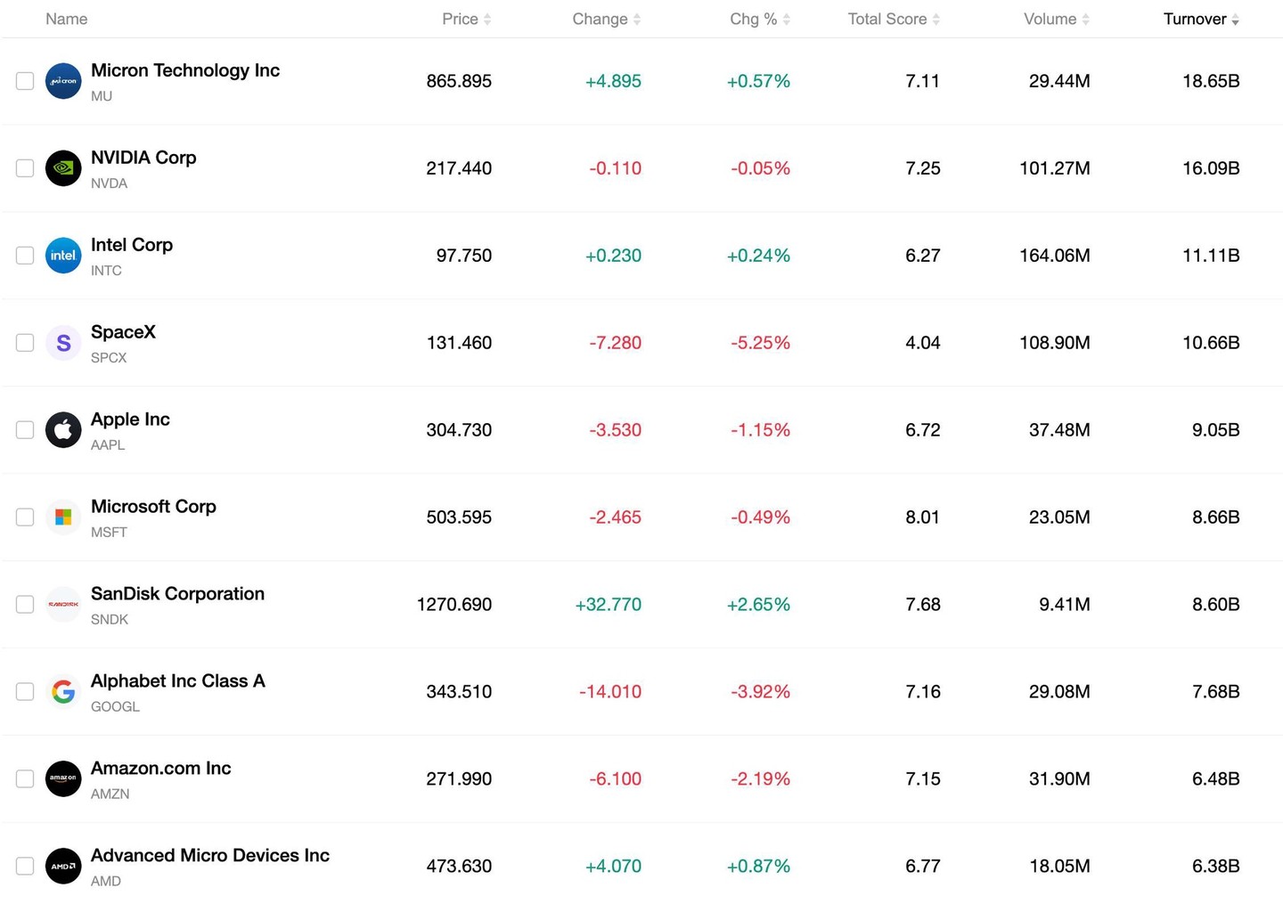The image size is (1283, 904).
Task: Sort the table by Chg % arrows
Action: click(787, 20)
